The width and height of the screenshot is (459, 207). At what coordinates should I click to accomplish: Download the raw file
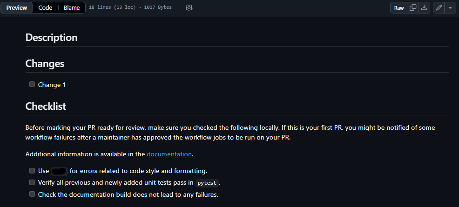[x=424, y=8]
